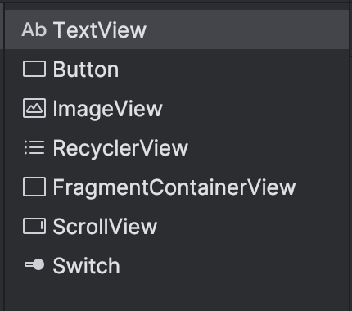The image size is (352, 311).
Task: Select the Button label text
Action: pyautogui.click(x=86, y=70)
